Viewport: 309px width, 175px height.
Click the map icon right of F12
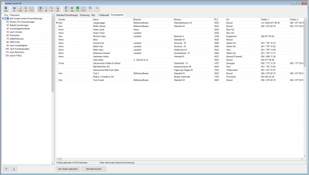click(90, 9)
